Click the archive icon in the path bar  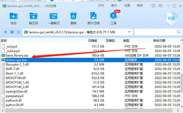(26, 32)
